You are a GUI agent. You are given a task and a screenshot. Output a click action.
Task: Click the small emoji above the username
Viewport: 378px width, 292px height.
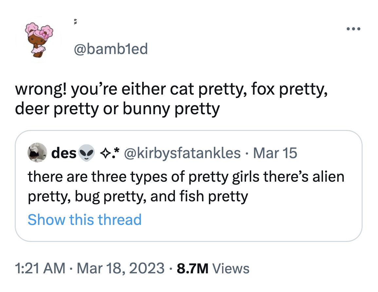pyautogui.click(x=75, y=22)
